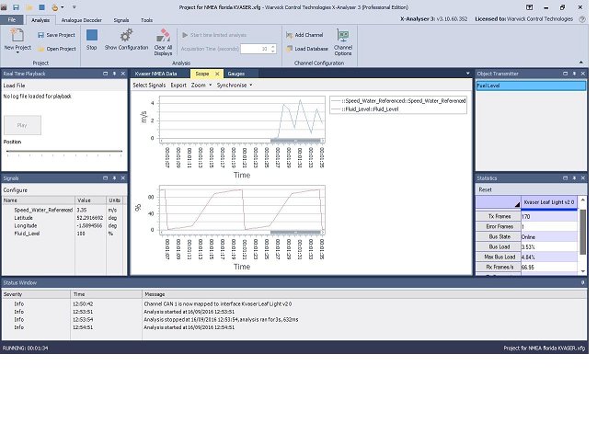
Task: Open the Synchronise dropdown
Action: pyautogui.click(x=233, y=85)
